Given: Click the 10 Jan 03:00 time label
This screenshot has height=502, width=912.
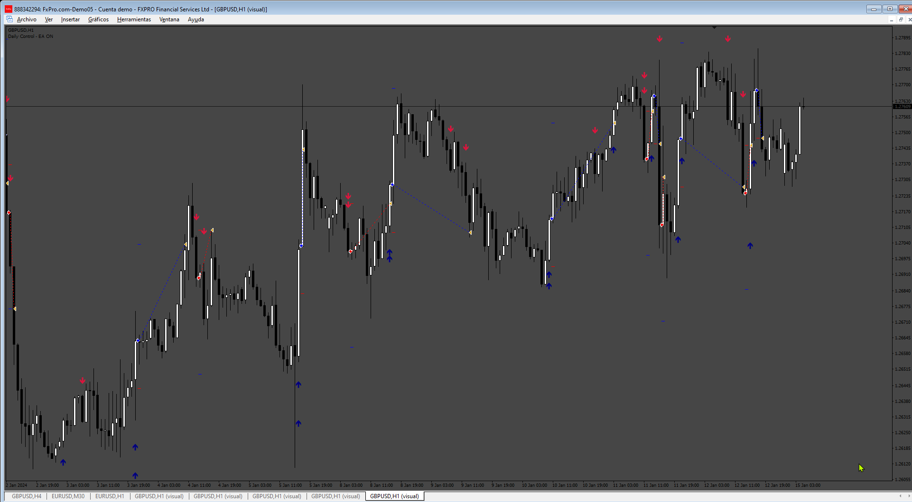Looking at the screenshot, I should pyautogui.click(x=534, y=485).
